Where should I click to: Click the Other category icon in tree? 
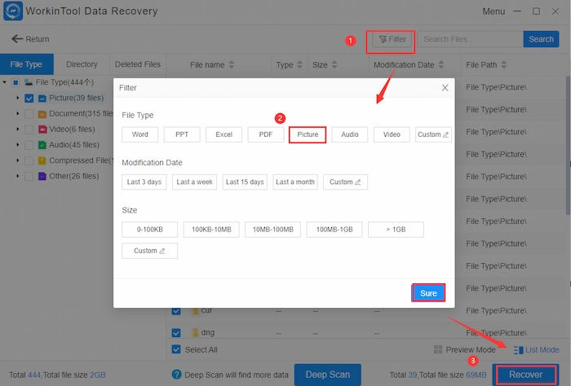tap(42, 176)
